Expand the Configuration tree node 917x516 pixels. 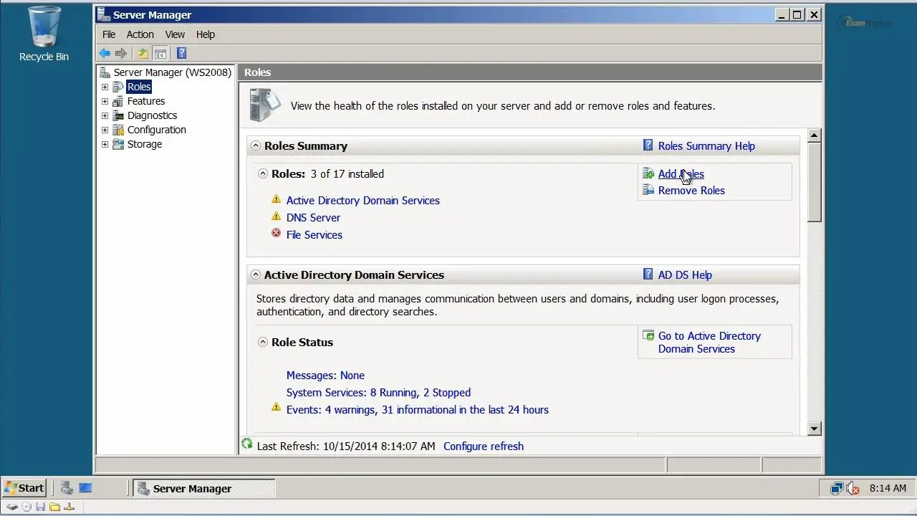(105, 130)
